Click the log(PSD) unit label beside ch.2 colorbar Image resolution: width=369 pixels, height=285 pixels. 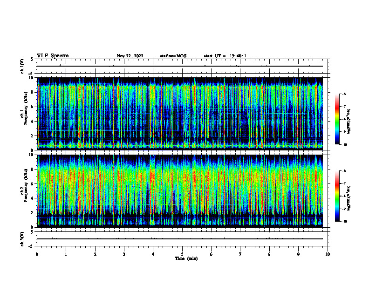pos(349,198)
